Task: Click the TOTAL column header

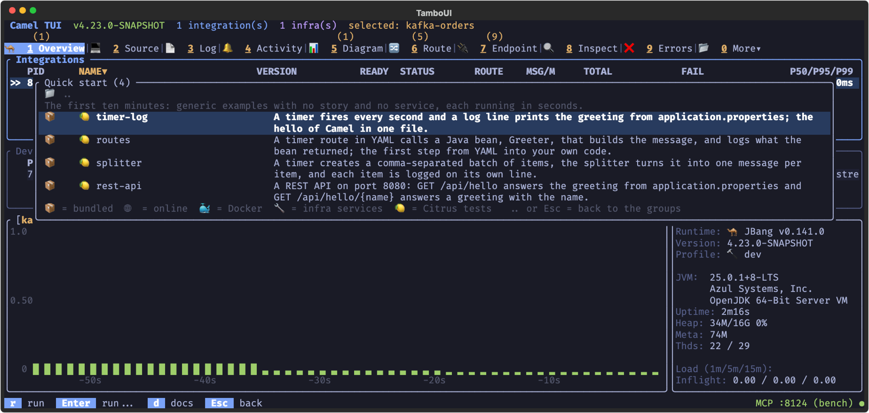Action: point(597,71)
